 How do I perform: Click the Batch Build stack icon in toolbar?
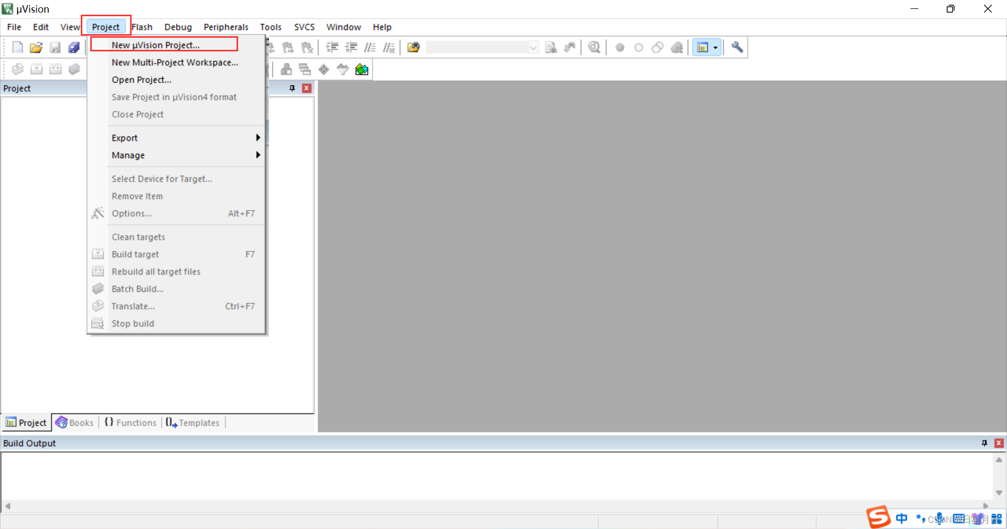[x=74, y=69]
